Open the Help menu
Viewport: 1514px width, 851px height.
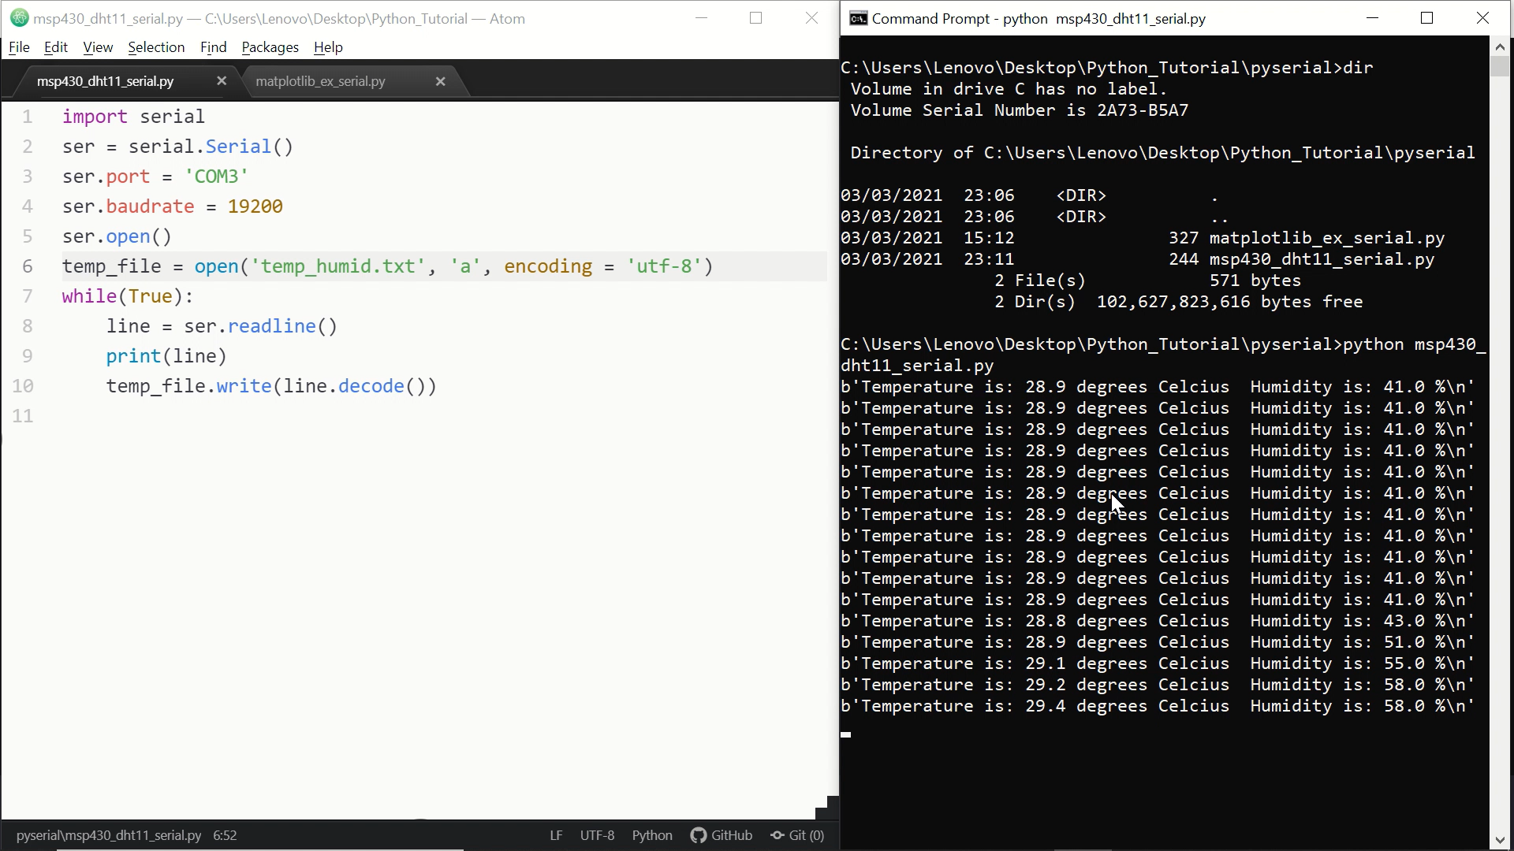click(x=328, y=47)
